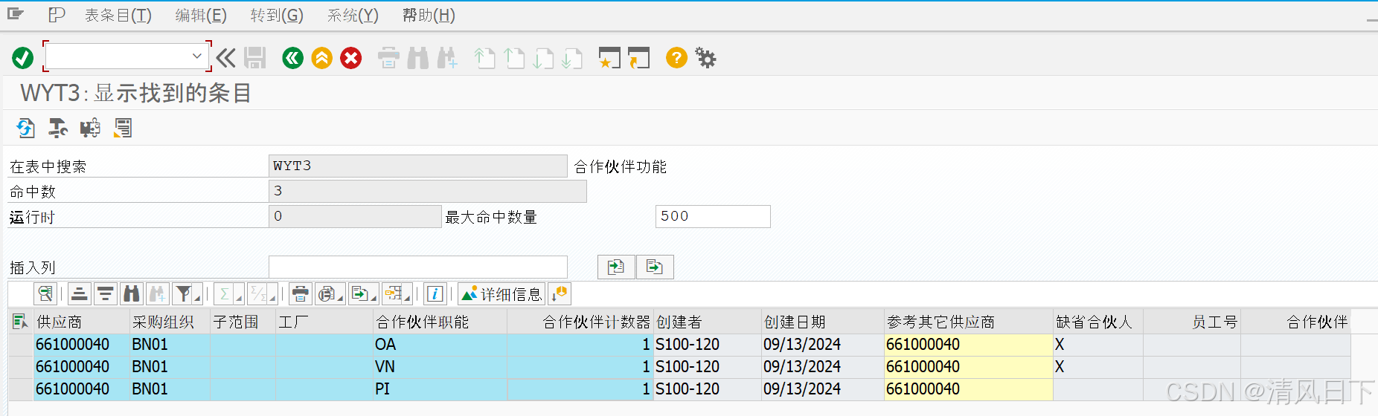This screenshot has width=1378, height=416.
Task: Open the 编辑(E) menu
Action: (x=201, y=16)
